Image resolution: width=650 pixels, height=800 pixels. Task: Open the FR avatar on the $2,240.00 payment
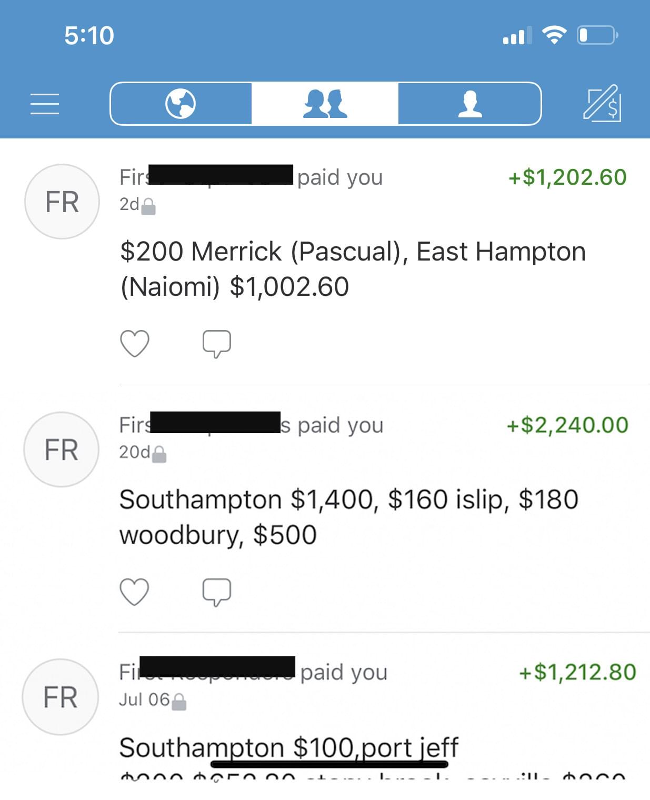tap(62, 449)
